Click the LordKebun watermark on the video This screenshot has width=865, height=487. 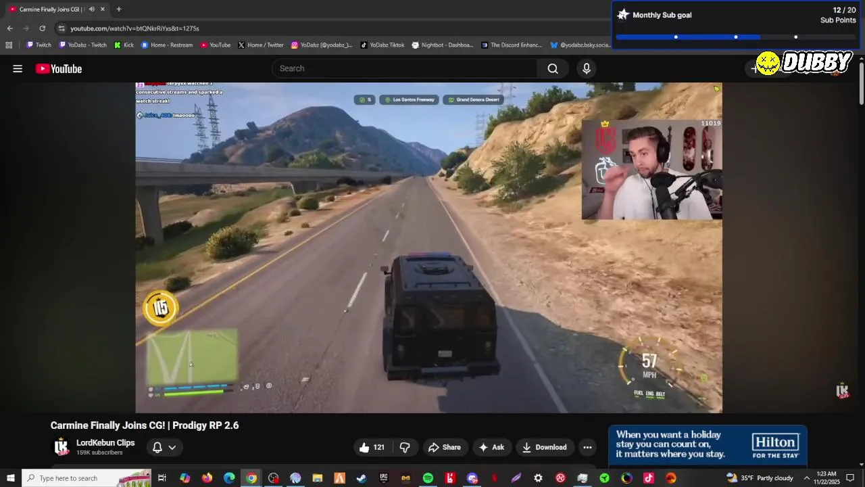pos(842,391)
